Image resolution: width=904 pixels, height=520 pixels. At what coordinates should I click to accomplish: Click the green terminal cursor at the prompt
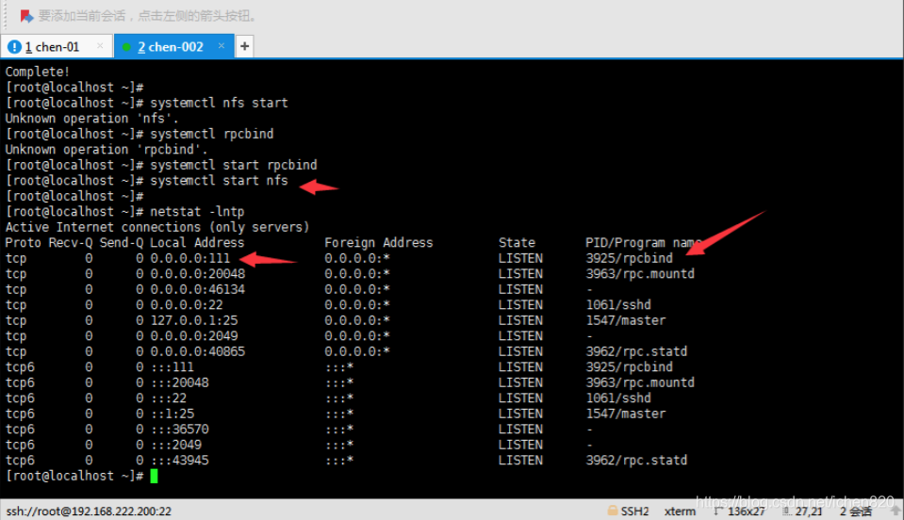coord(154,477)
